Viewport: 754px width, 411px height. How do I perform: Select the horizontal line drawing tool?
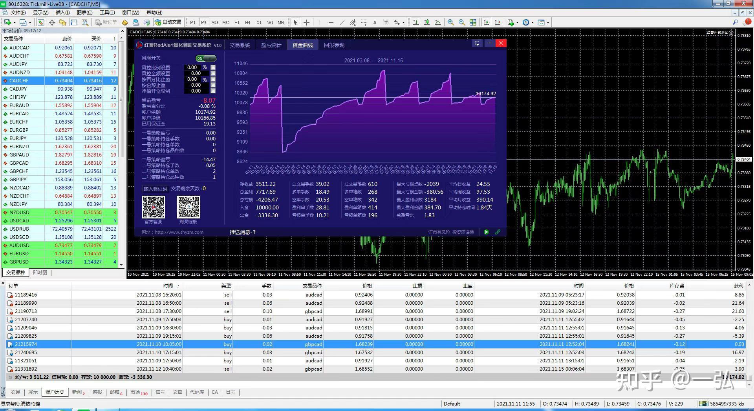[331, 22]
